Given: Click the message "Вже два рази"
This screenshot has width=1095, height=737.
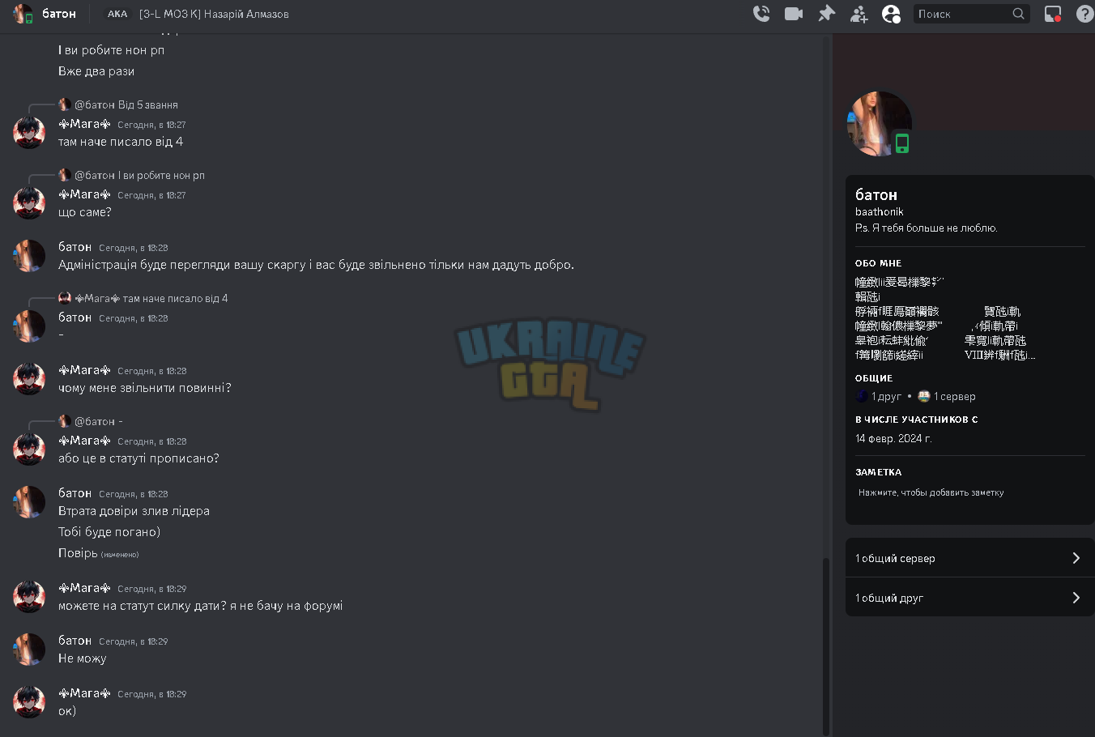Looking at the screenshot, I should coord(96,71).
